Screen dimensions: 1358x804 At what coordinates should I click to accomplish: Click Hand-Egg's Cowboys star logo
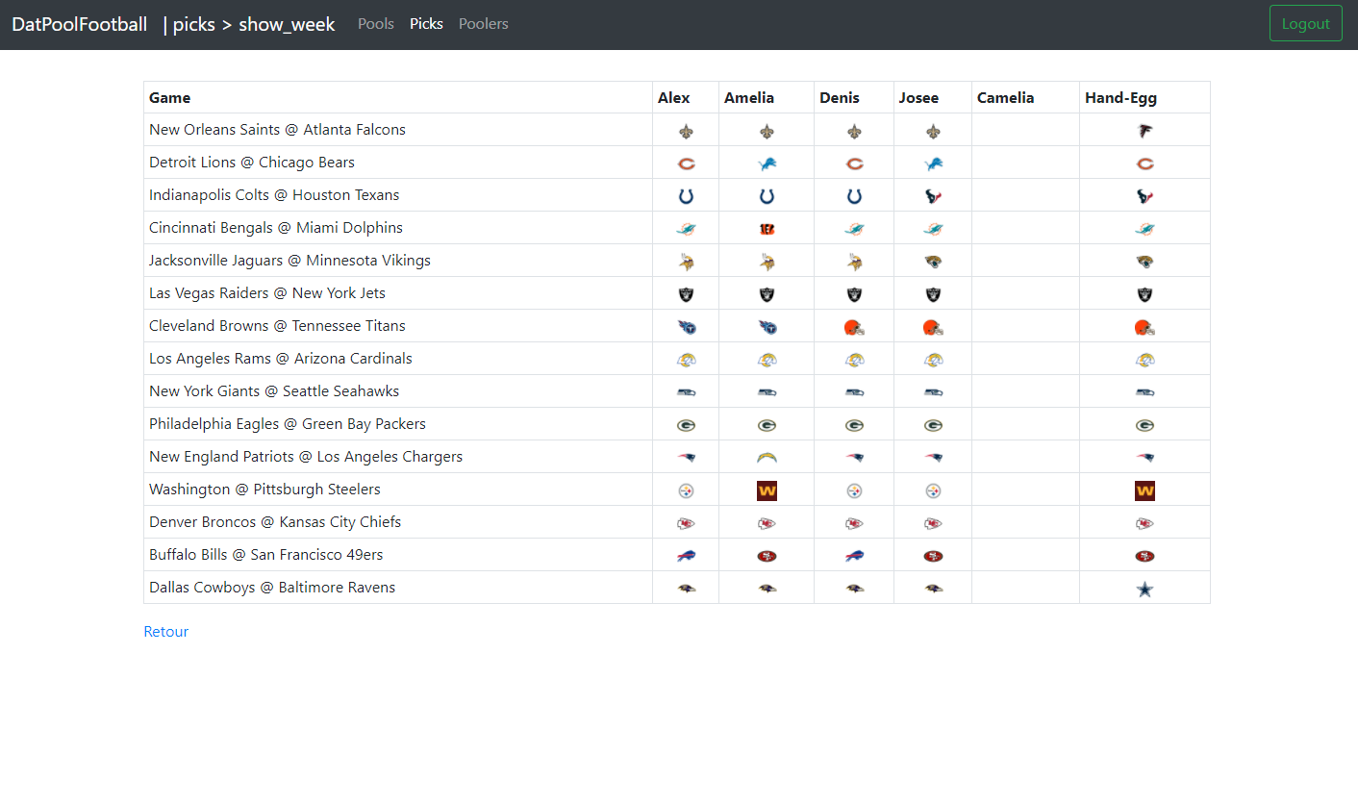coord(1144,589)
